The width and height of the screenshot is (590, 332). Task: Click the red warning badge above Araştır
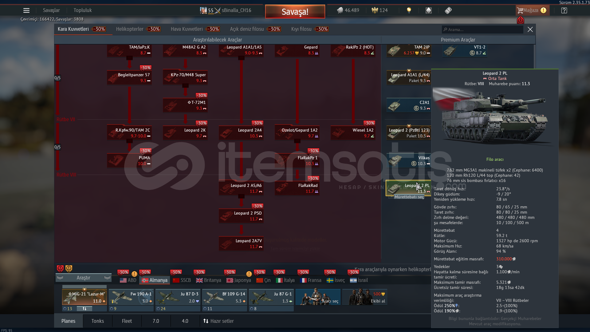(x=60, y=268)
